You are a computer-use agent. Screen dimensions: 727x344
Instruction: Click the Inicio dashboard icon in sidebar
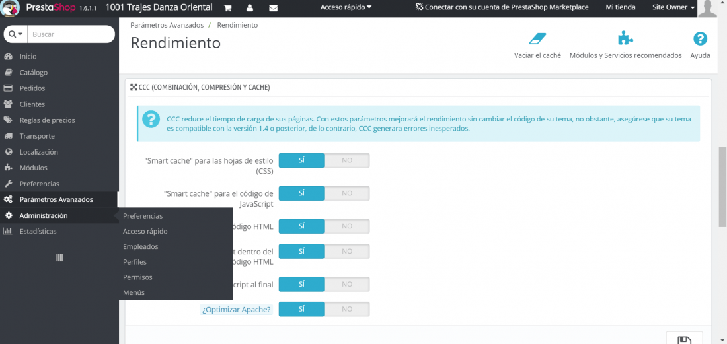pyautogui.click(x=8, y=57)
